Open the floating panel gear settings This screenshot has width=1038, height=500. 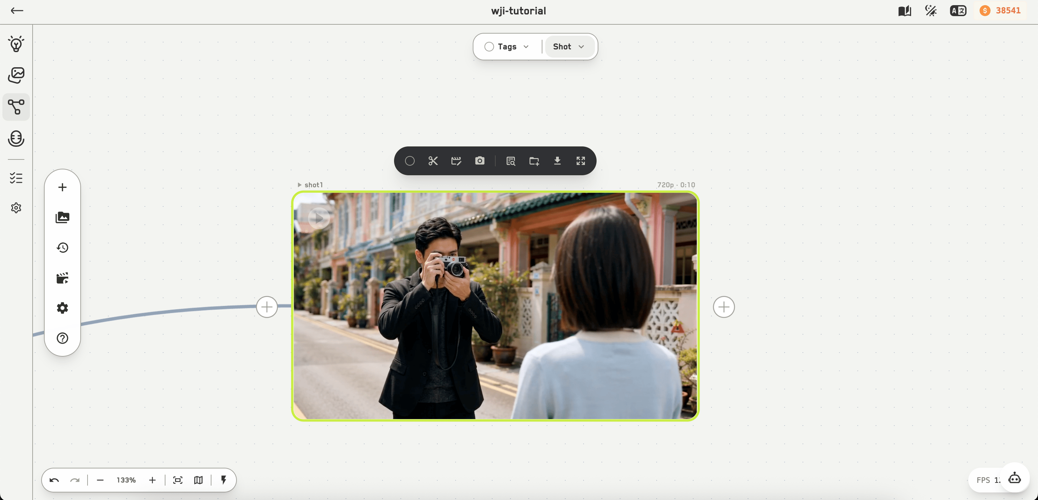(x=62, y=308)
